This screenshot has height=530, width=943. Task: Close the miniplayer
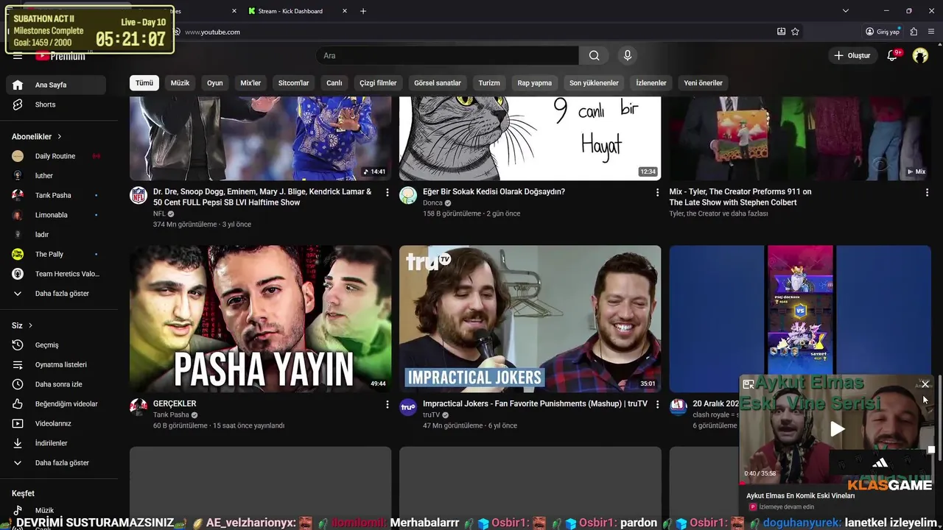click(x=925, y=384)
